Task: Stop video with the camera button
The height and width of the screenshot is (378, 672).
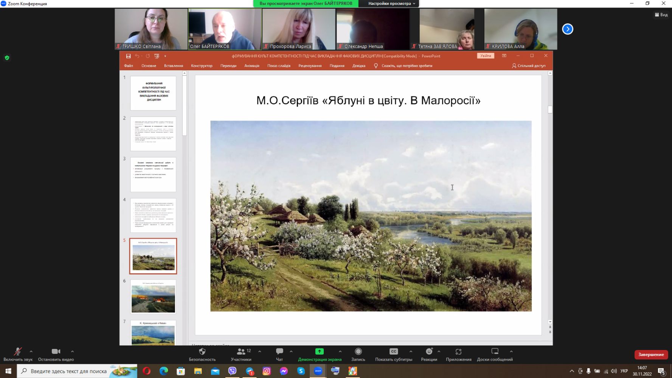Action: coord(56,352)
